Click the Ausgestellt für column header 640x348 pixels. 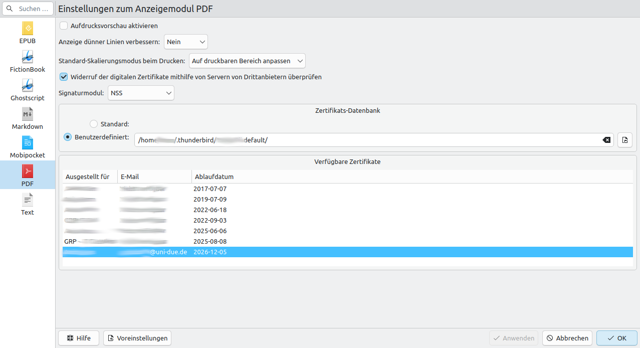88,177
